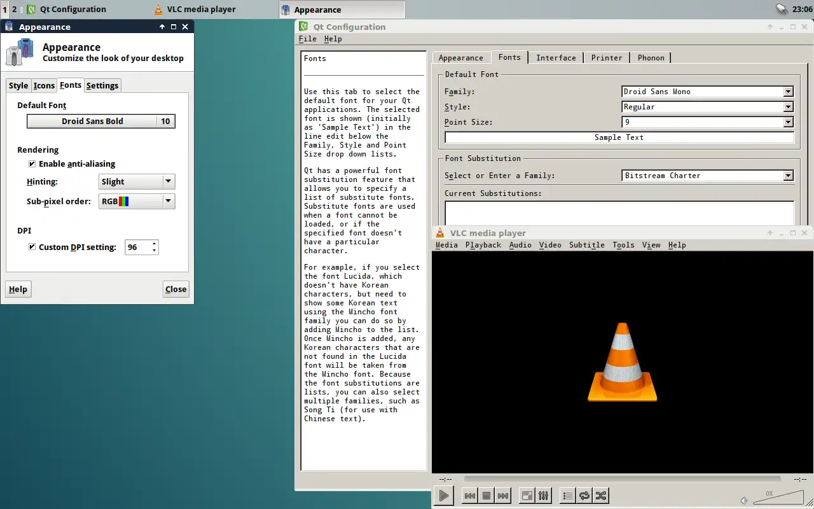Click Close button in Appearance dialog
The image size is (814, 509).
tap(176, 289)
